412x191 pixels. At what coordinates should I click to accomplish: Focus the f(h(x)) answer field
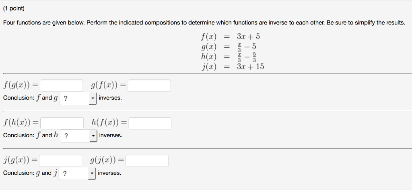click(x=62, y=123)
